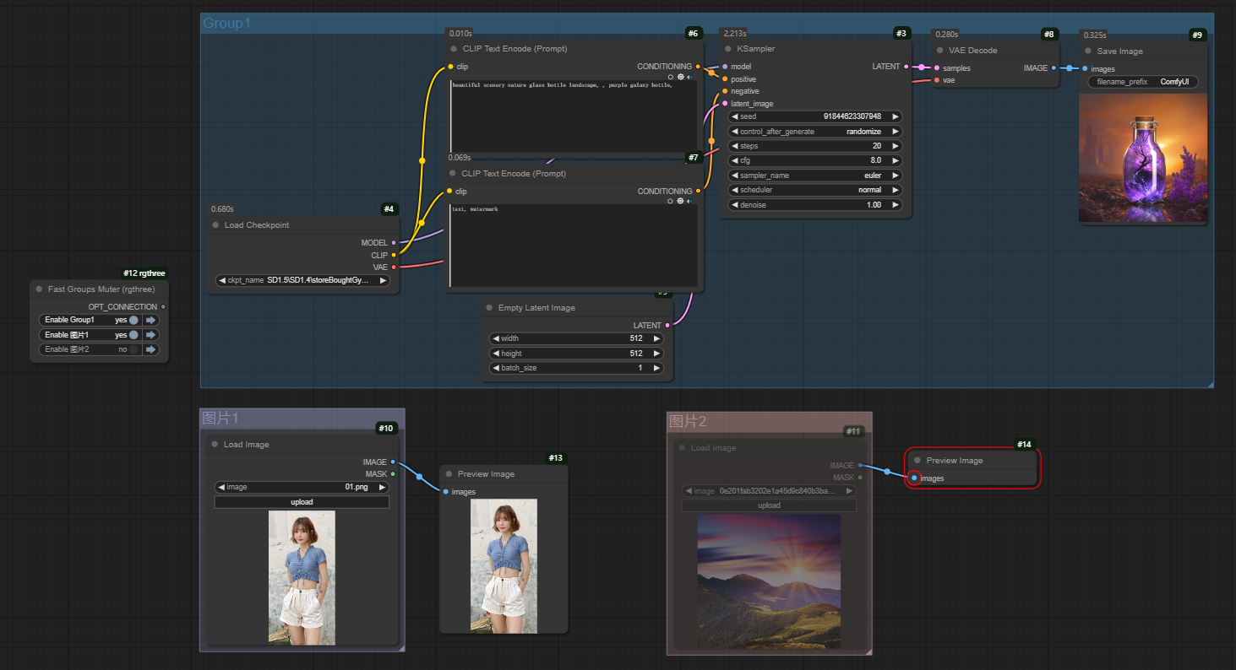Screen dimensions: 1236x670
Task: Open control_after_generate option set to randomize
Action: 814,132
